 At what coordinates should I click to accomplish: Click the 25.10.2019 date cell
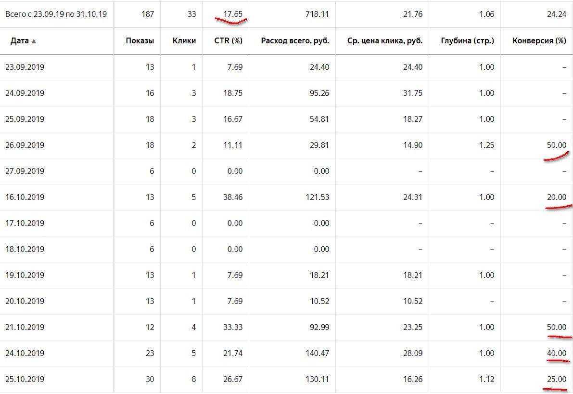click(25, 379)
